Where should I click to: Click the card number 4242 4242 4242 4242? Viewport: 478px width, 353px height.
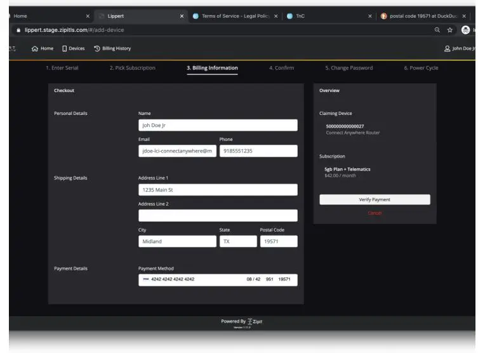[x=173, y=279]
